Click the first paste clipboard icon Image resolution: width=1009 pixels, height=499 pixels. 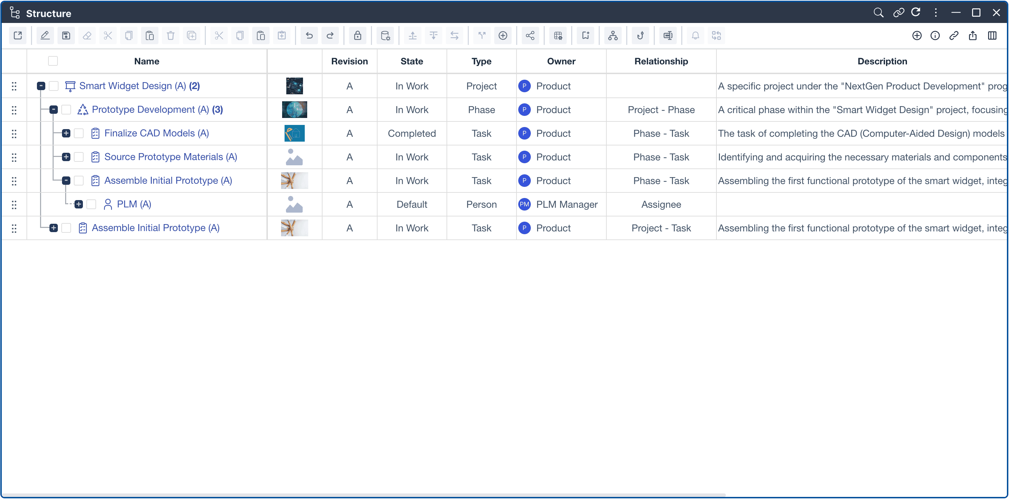(x=150, y=35)
